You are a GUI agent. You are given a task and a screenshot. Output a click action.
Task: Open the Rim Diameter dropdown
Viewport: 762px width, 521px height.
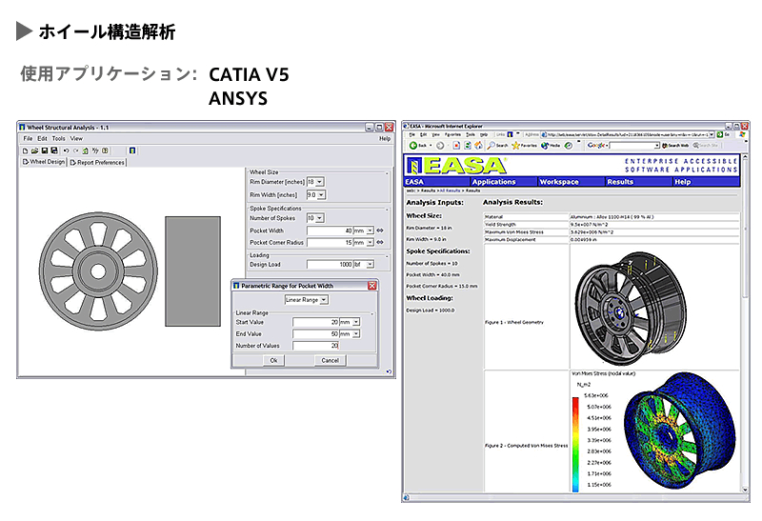(x=319, y=182)
